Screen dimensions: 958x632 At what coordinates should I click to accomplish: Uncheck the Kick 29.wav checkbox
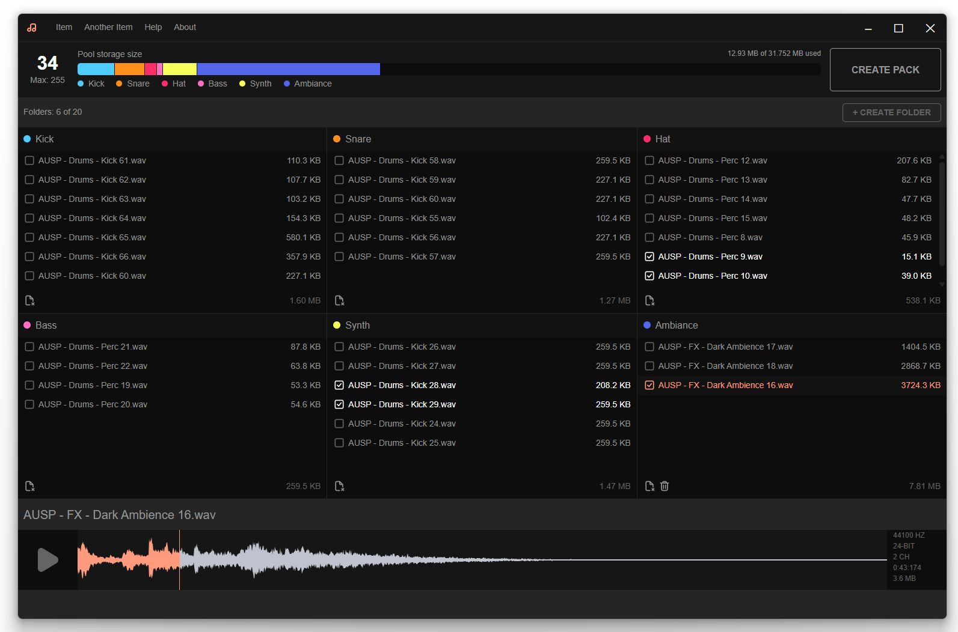[x=339, y=404]
